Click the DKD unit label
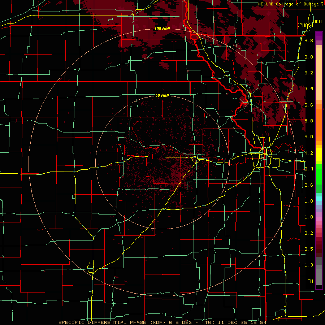Image resolution: width=325 pixels, height=325 pixels. click(x=317, y=21)
